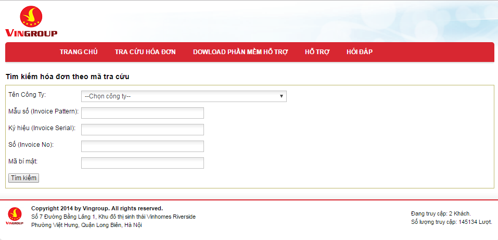This screenshot has width=498, height=240.
Task: Click the small Vingroup logo in the footer
Action: pos(15,216)
